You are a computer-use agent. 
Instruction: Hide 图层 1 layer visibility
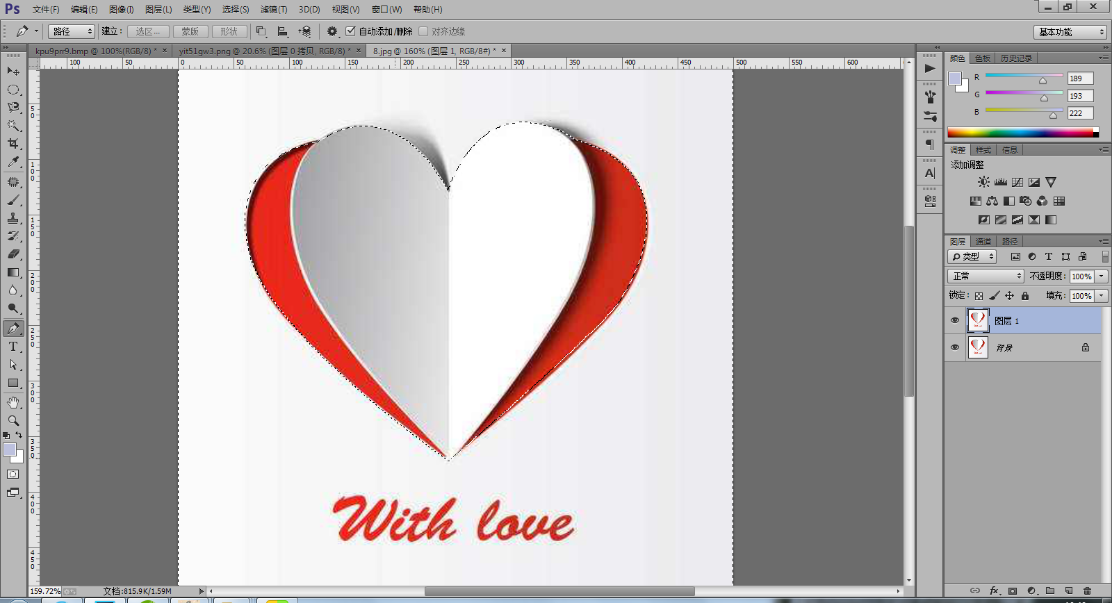[x=955, y=320]
